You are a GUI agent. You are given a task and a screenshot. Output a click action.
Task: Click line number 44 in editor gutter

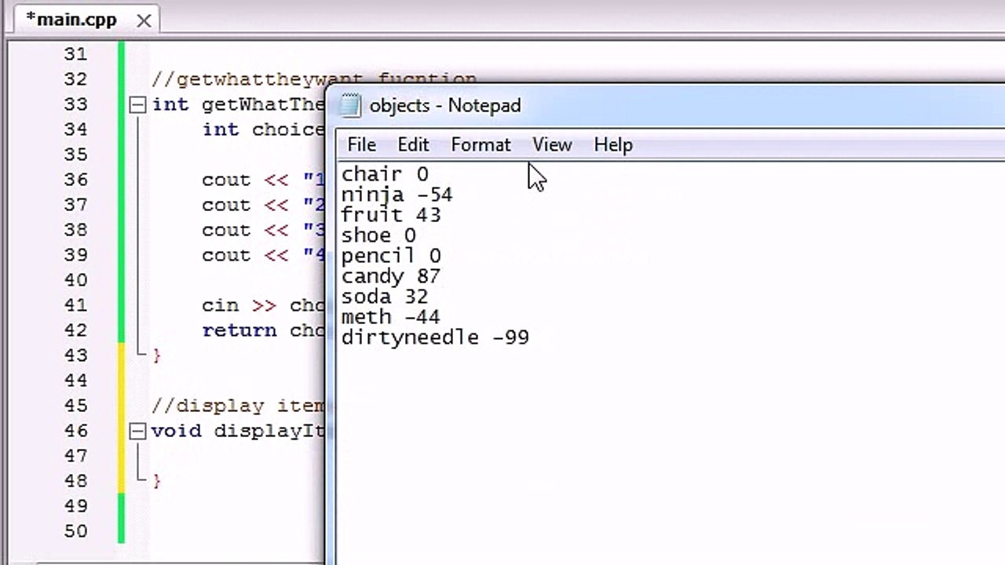(x=75, y=381)
